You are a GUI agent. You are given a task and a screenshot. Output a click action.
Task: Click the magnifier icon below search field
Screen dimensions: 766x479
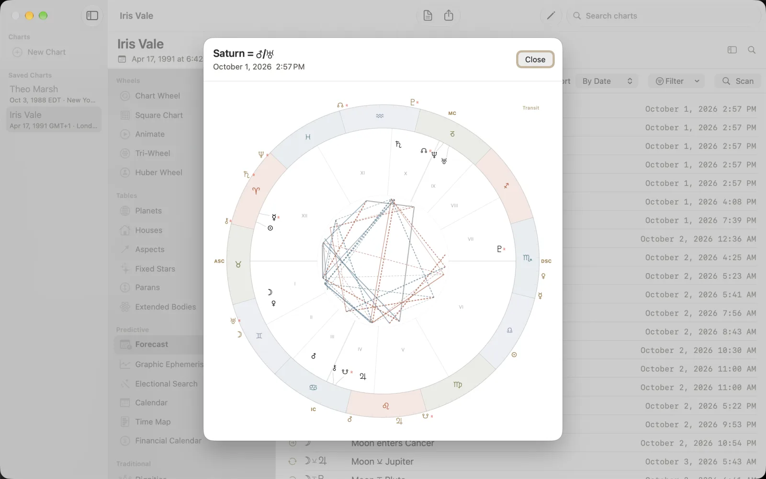752,50
